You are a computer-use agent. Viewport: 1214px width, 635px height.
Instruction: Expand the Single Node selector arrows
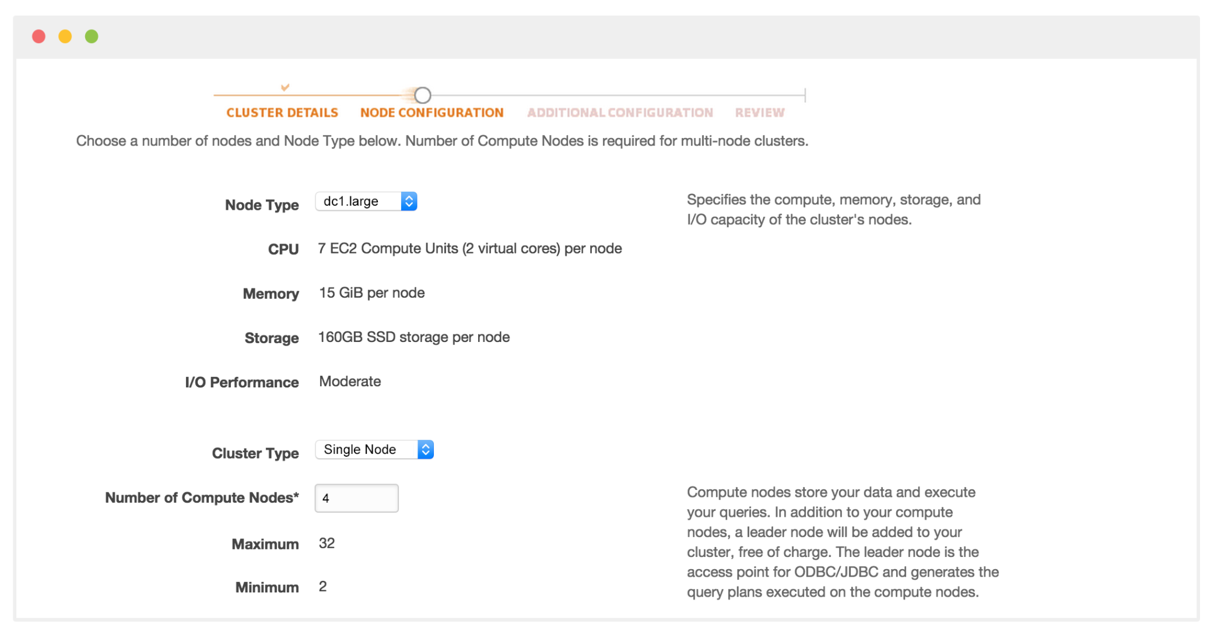point(425,449)
